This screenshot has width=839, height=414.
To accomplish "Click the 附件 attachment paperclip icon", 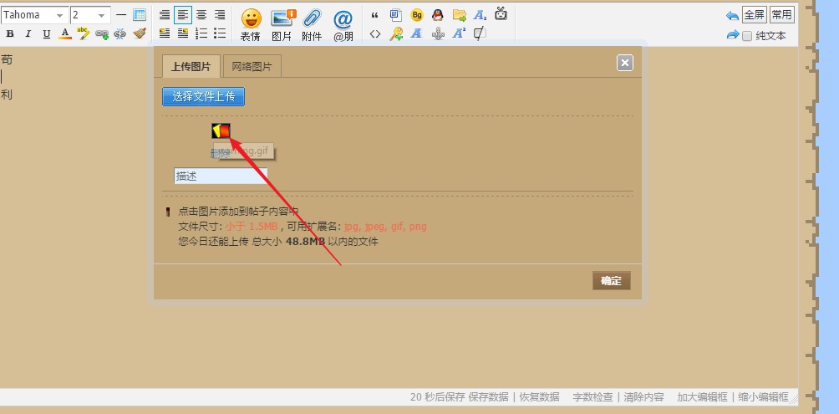I will point(312,23).
